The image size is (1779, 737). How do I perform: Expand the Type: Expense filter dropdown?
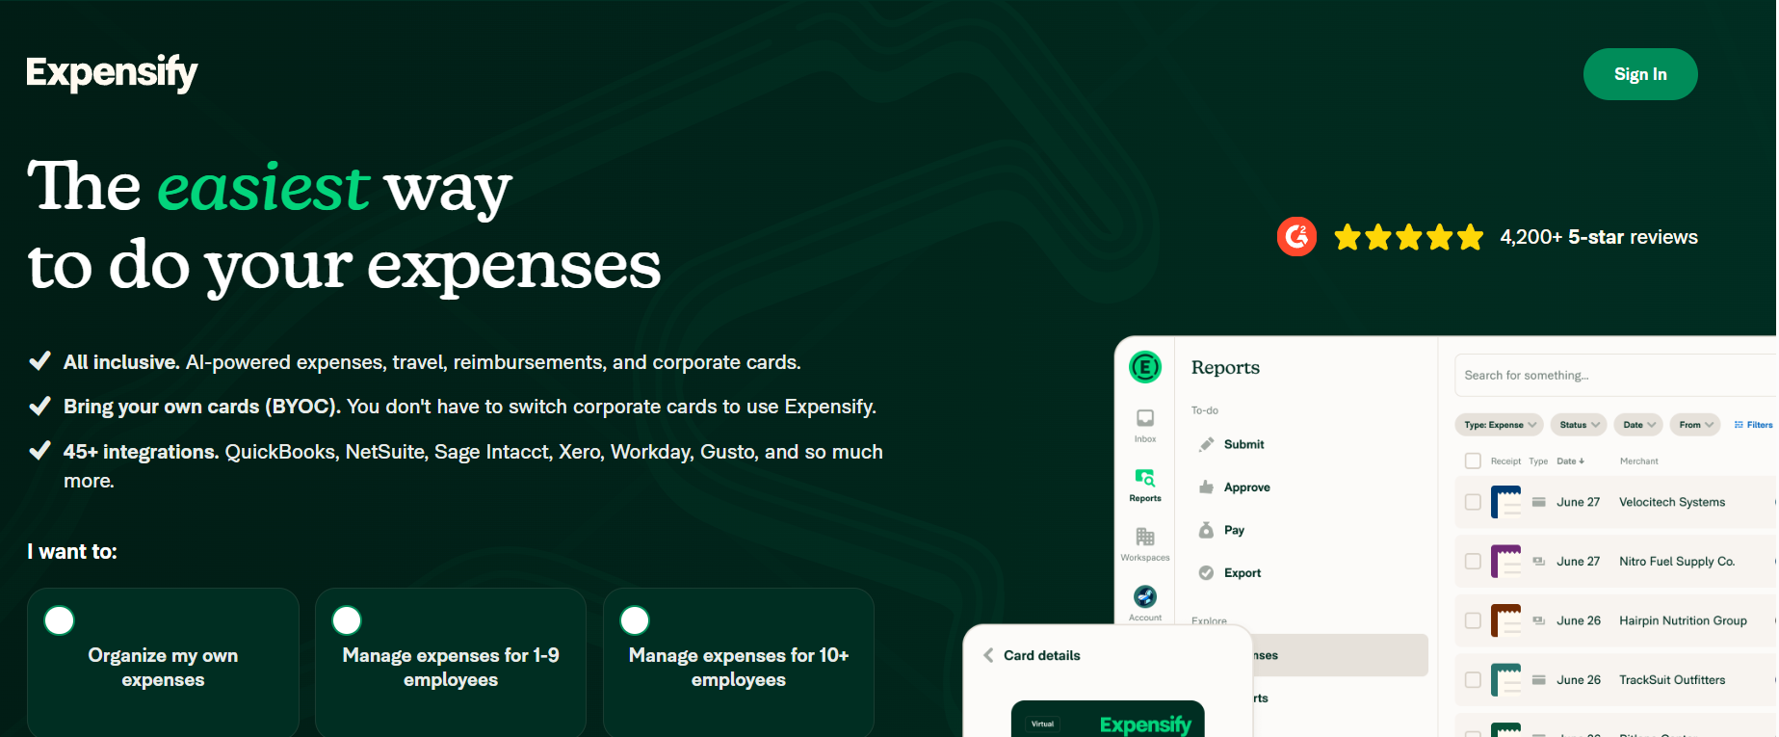tap(1500, 425)
